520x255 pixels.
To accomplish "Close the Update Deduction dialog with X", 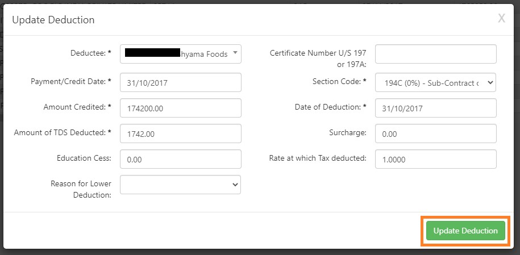I will point(501,18).
